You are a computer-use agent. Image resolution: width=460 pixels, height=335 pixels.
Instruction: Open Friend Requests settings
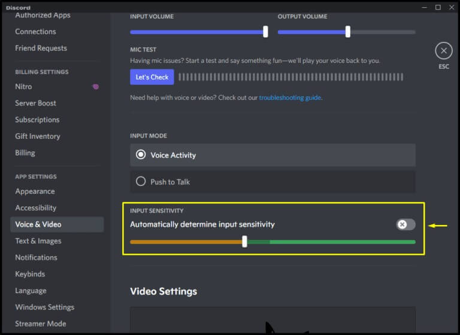pyautogui.click(x=41, y=48)
